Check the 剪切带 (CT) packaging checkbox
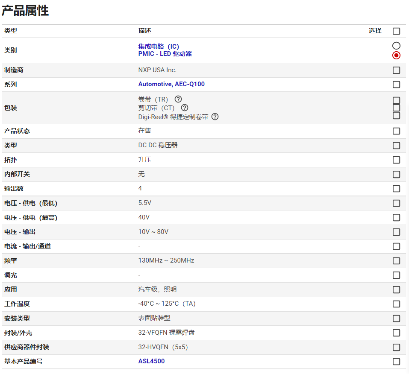The height and width of the screenshot is (374, 409). coord(396,108)
